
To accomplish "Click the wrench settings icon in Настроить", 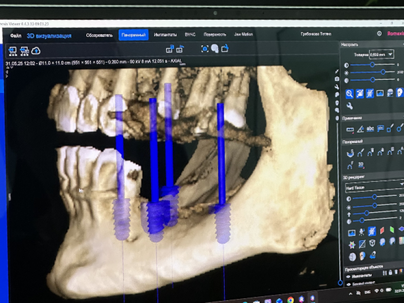I will (349, 106).
